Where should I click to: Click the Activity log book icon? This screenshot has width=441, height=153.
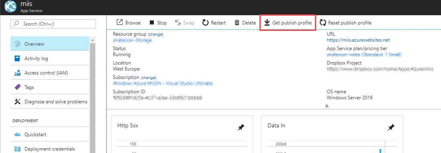pos(17,58)
